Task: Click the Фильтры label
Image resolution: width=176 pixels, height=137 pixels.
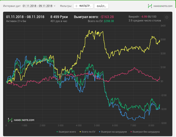Action: (66, 6)
